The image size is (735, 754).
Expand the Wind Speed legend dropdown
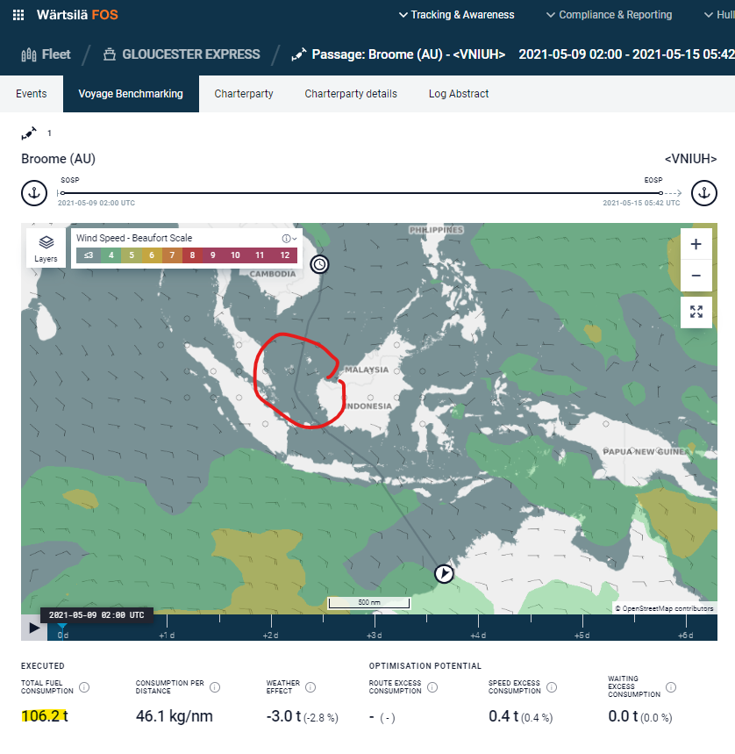[x=290, y=239]
